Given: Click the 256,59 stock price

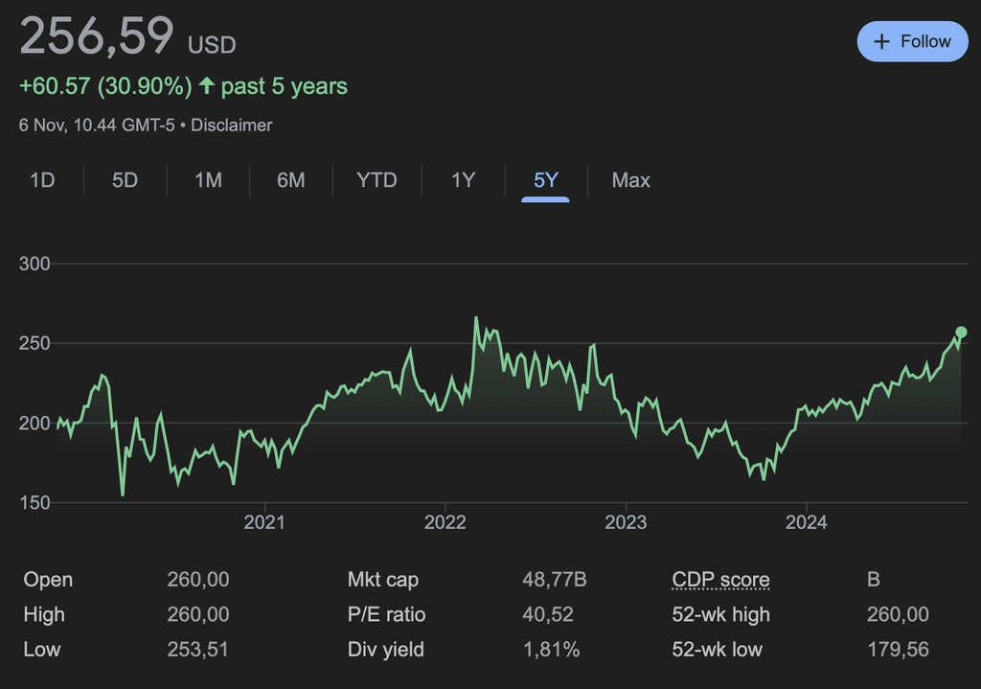Looking at the screenshot, I should click(x=97, y=36).
